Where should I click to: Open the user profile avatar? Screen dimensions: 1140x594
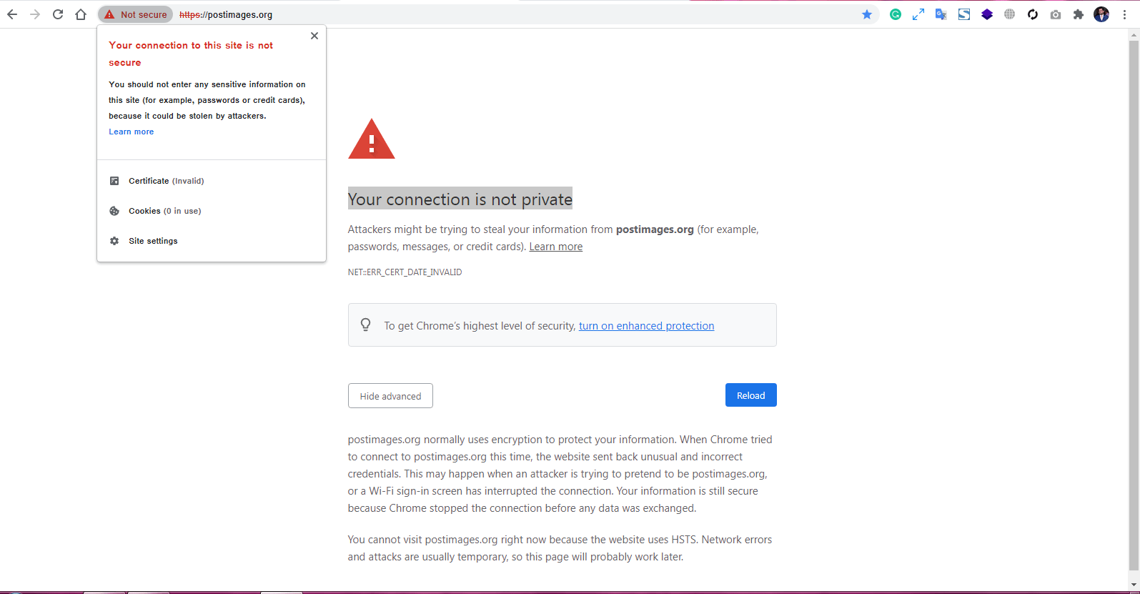1101,14
